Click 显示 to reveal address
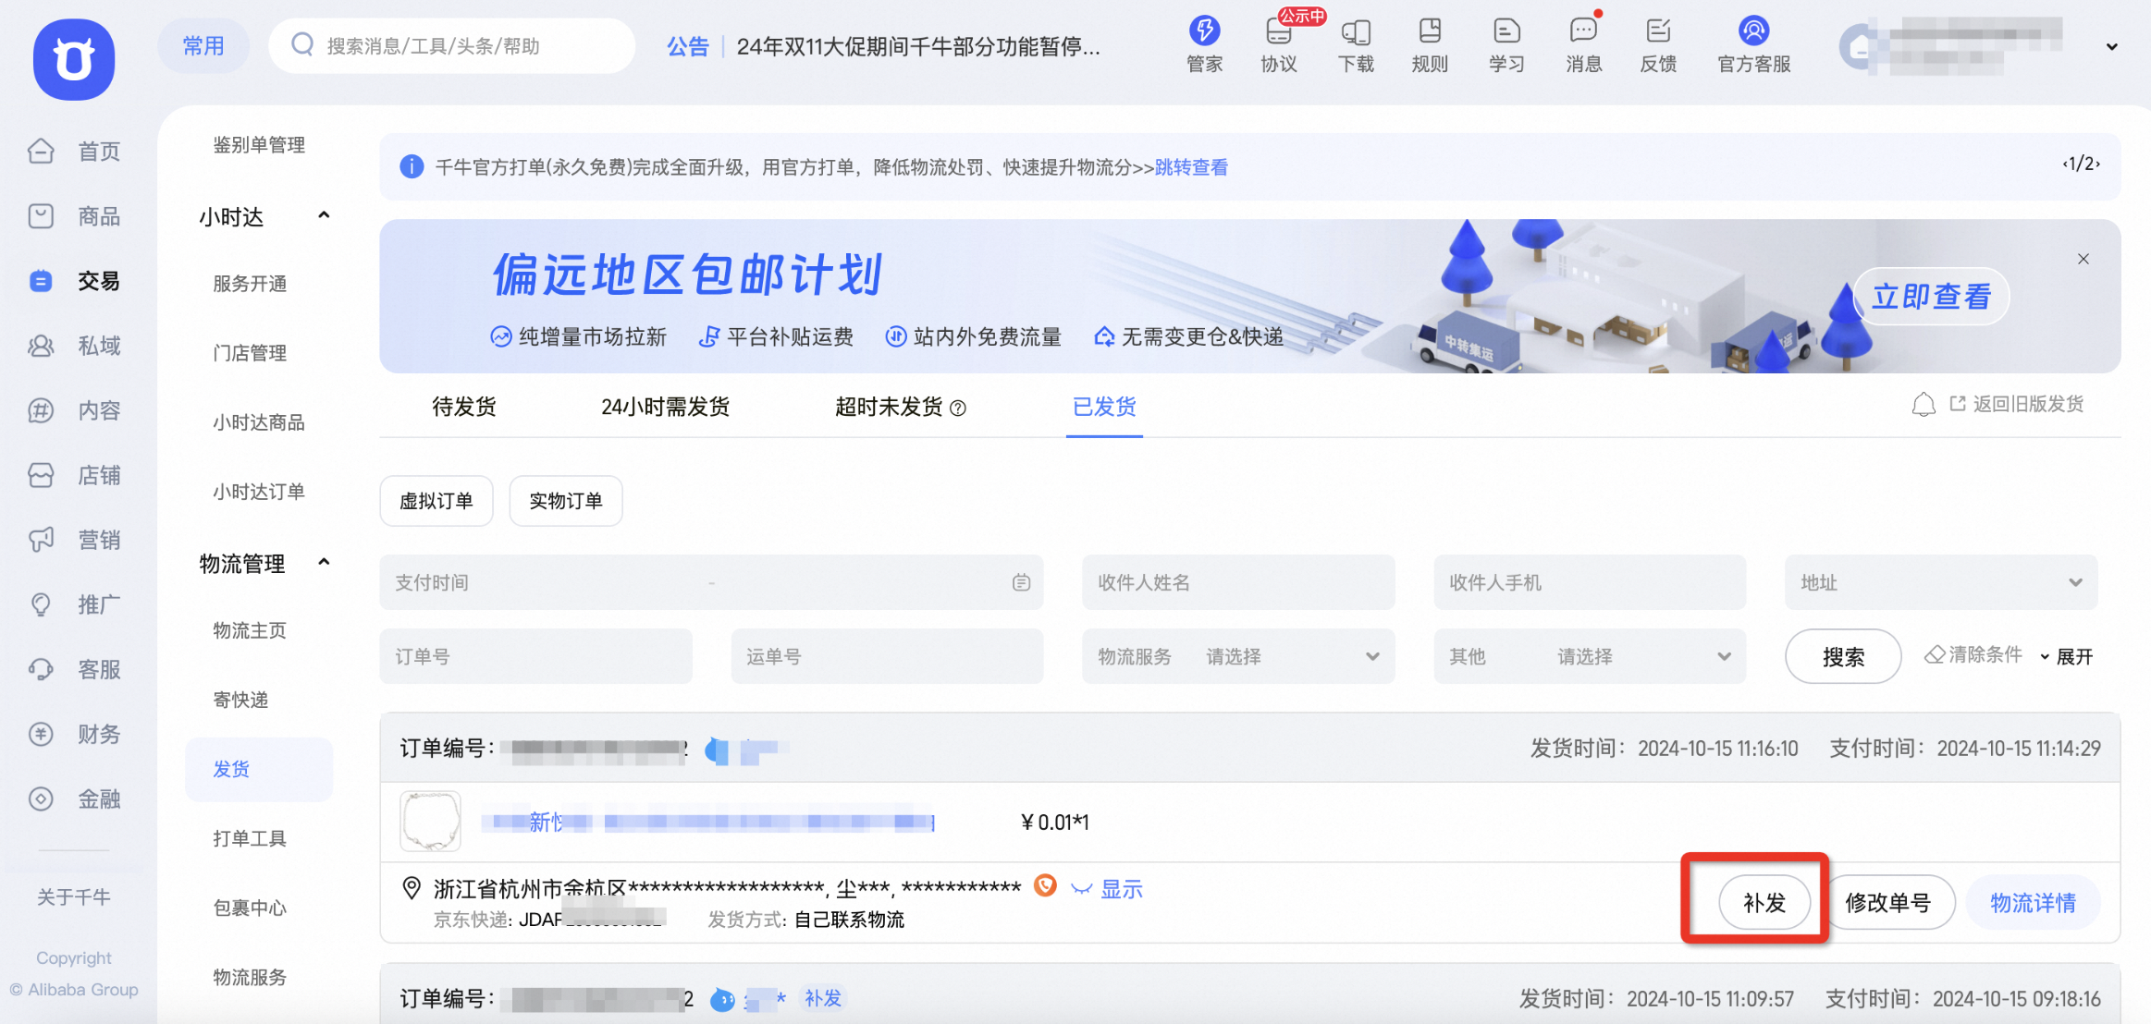This screenshot has width=2151, height=1024. [x=1122, y=889]
